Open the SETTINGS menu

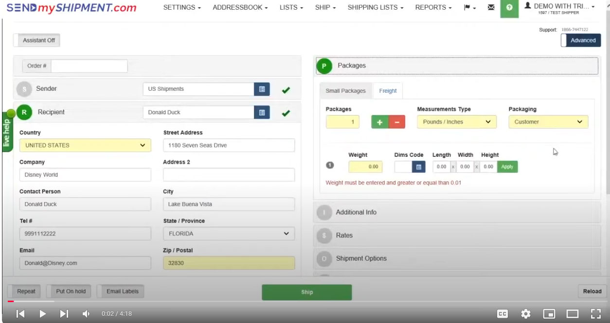(182, 8)
